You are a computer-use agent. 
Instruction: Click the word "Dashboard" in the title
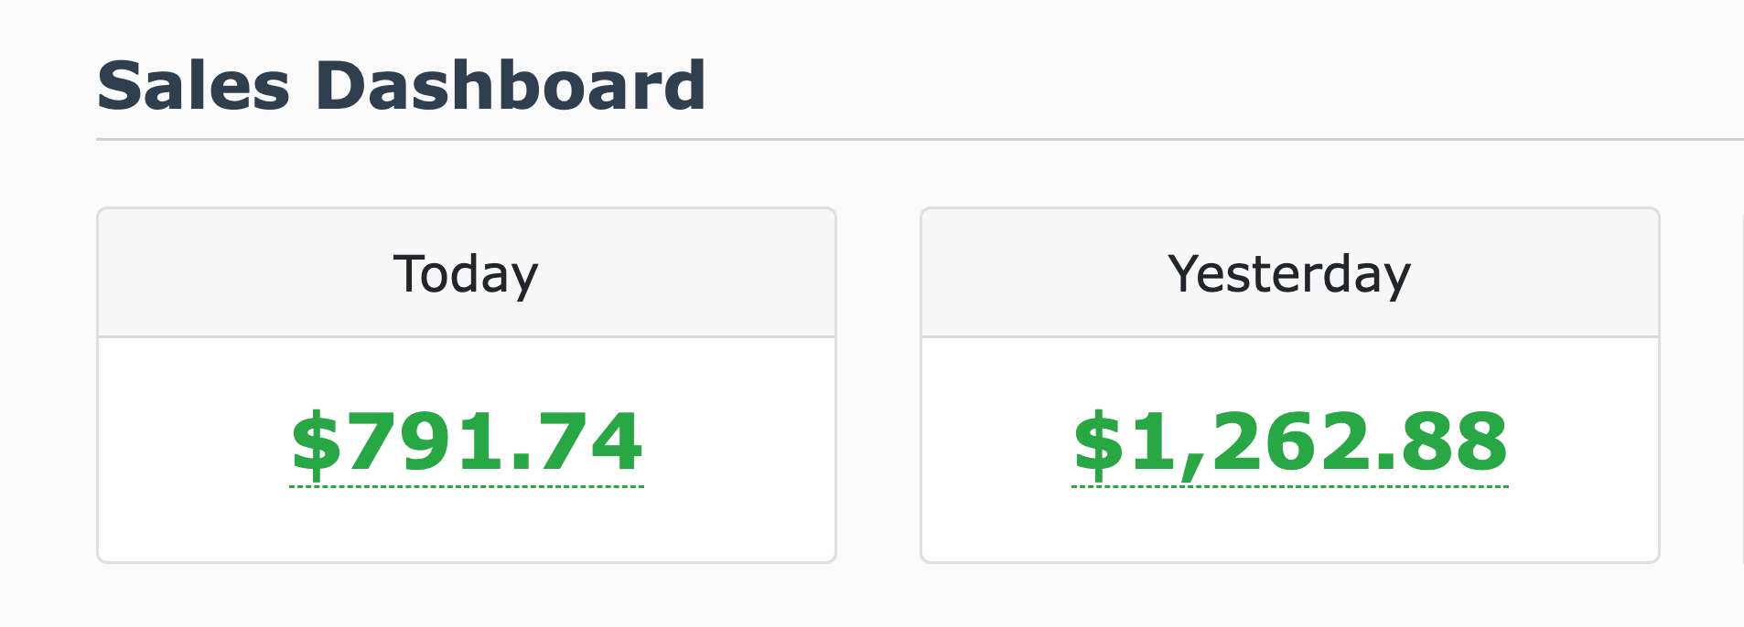click(x=511, y=86)
